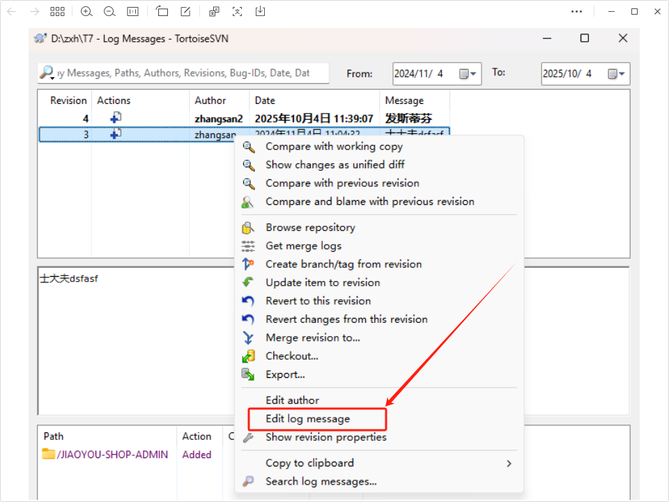Choose Merge revision to...
This screenshot has height=502, width=669.
379,337
